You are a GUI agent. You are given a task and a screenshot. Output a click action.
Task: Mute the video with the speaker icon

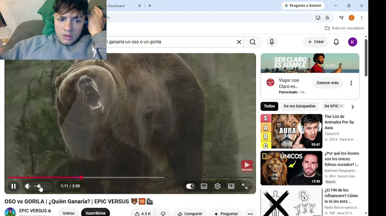tap(28, 186)
